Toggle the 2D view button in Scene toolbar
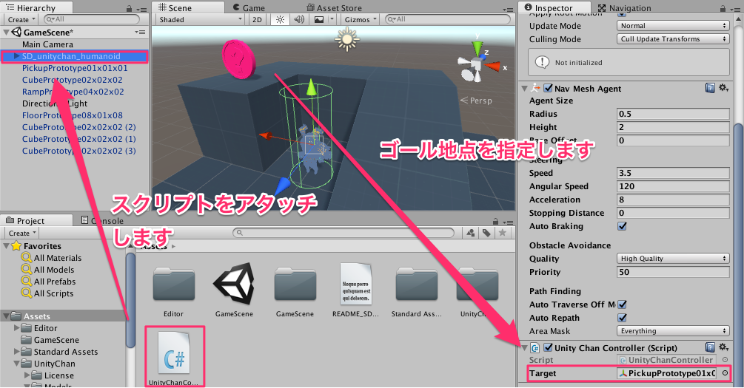744x388 pixels. point(257,19)
